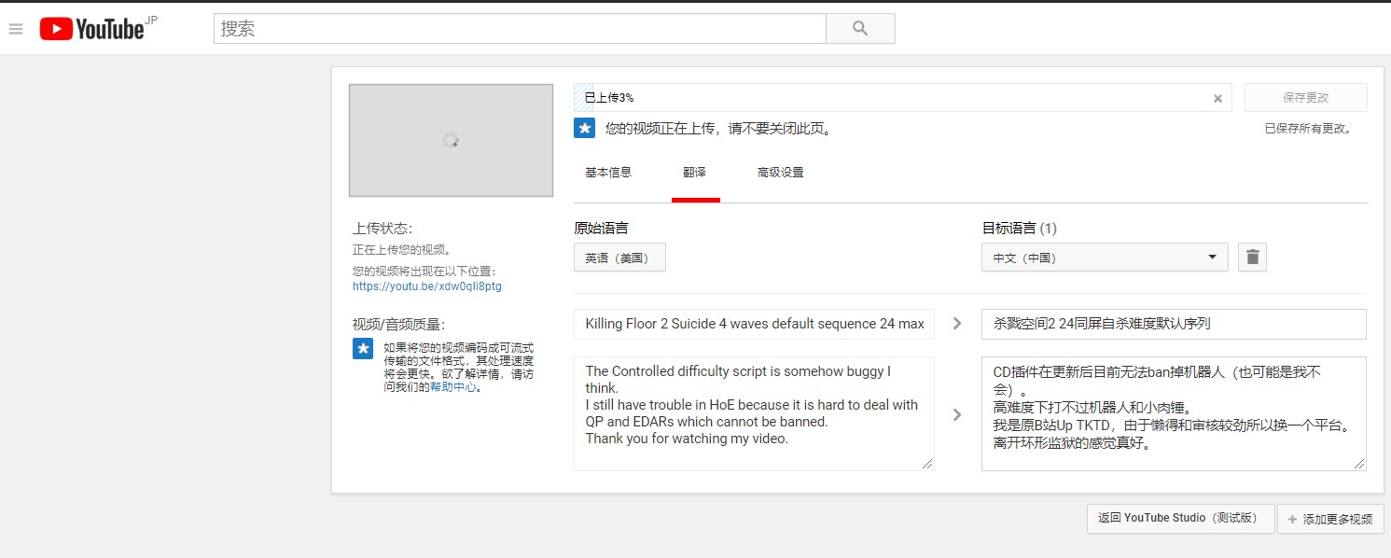This screenshot has height=558, width=1391.
Task: Click 添加更多视频 button
Action: [x=1330, y=519]
